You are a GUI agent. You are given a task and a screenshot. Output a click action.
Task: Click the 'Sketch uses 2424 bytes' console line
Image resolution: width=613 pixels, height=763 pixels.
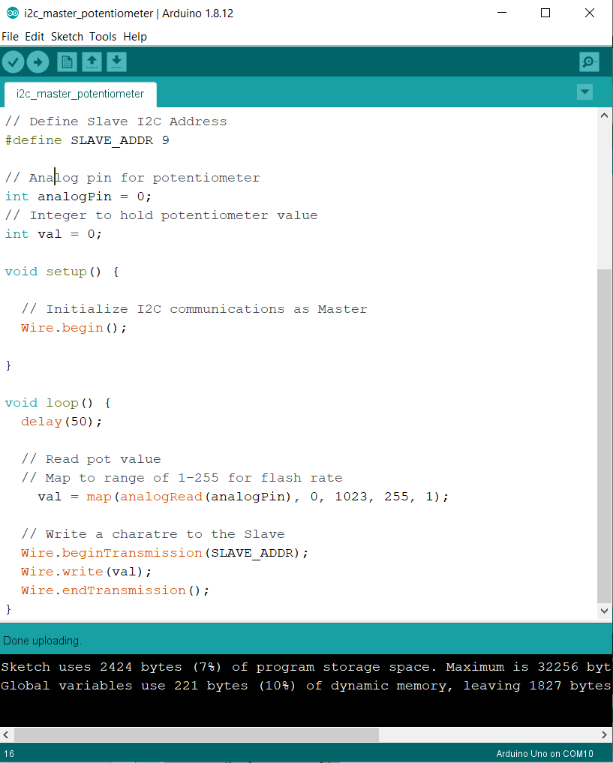click(305, 667)
